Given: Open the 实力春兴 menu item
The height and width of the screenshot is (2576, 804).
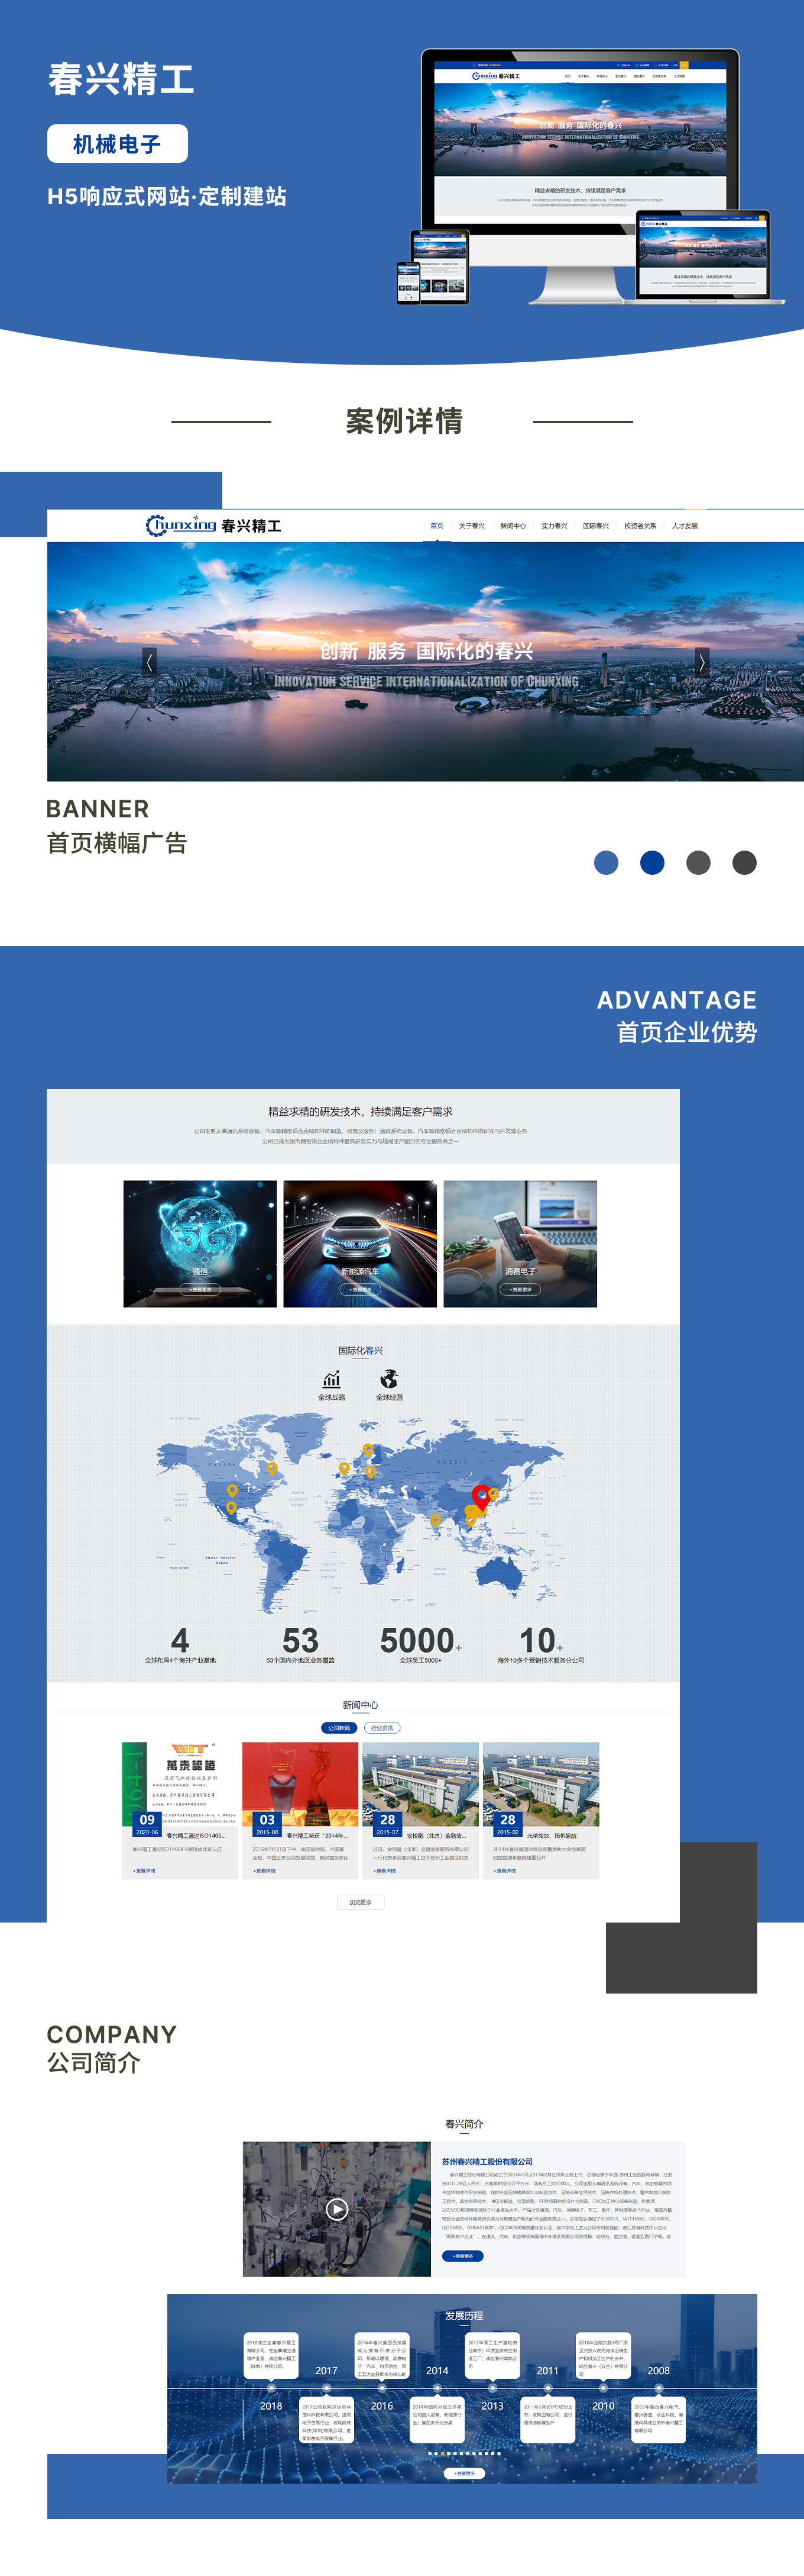Looking at the screenshot, I should [x=555, y=526].
